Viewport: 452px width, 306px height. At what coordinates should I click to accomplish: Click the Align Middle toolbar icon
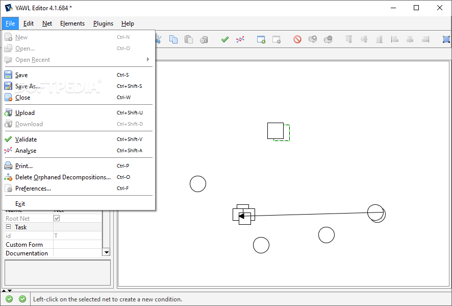pyautogui.click(x=364, y=39)
